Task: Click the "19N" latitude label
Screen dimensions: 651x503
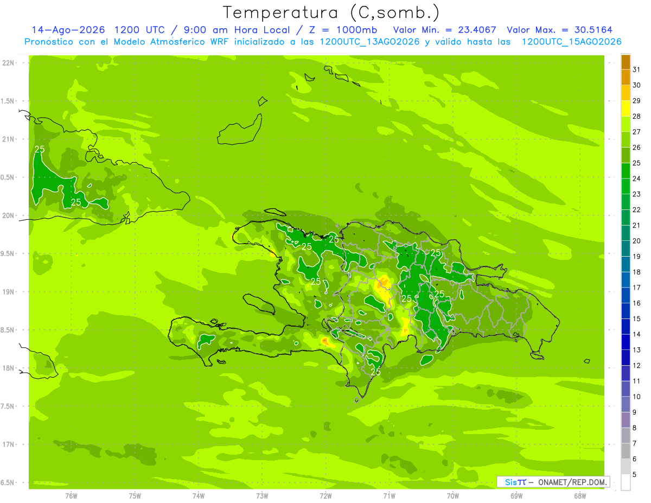Action: 8,292
